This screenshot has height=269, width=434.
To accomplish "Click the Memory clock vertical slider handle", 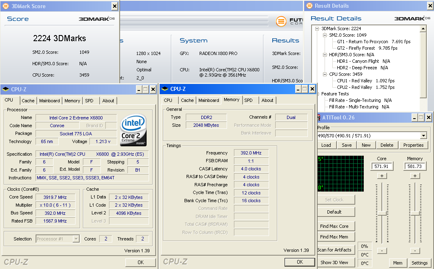I will coord(415,214).
